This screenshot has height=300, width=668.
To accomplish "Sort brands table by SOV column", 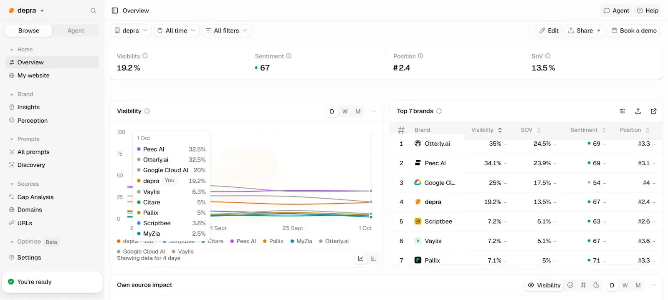I will pyautogui.click(x=531, y=130).
